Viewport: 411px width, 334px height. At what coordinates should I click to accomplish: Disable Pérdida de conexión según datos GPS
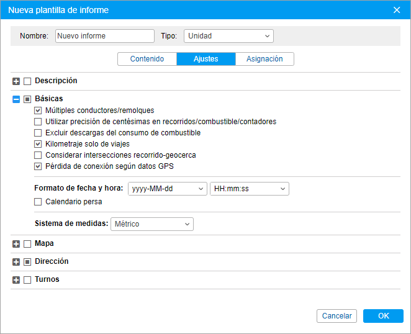38,166
